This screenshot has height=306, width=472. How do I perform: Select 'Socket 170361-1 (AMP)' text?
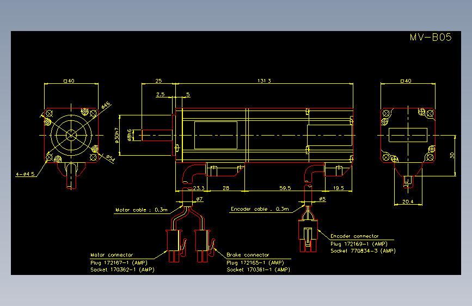click(x=258, y=270)
